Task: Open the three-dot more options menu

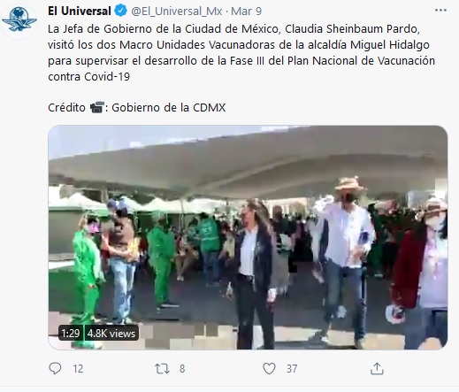Action: click(x=440, y=11)
